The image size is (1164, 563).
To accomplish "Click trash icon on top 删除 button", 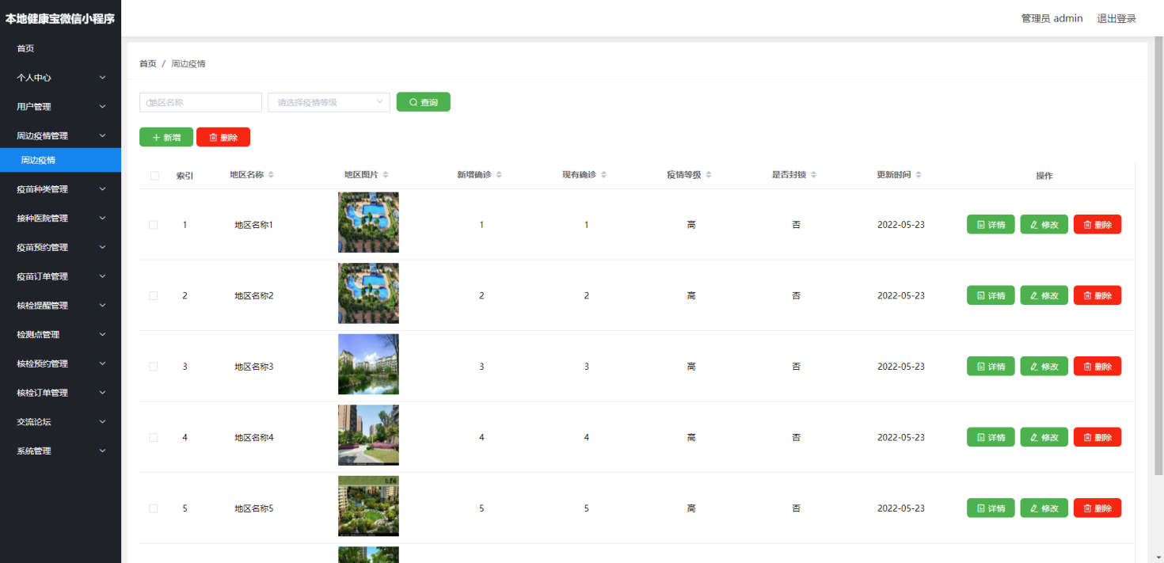I will [213, 138].
